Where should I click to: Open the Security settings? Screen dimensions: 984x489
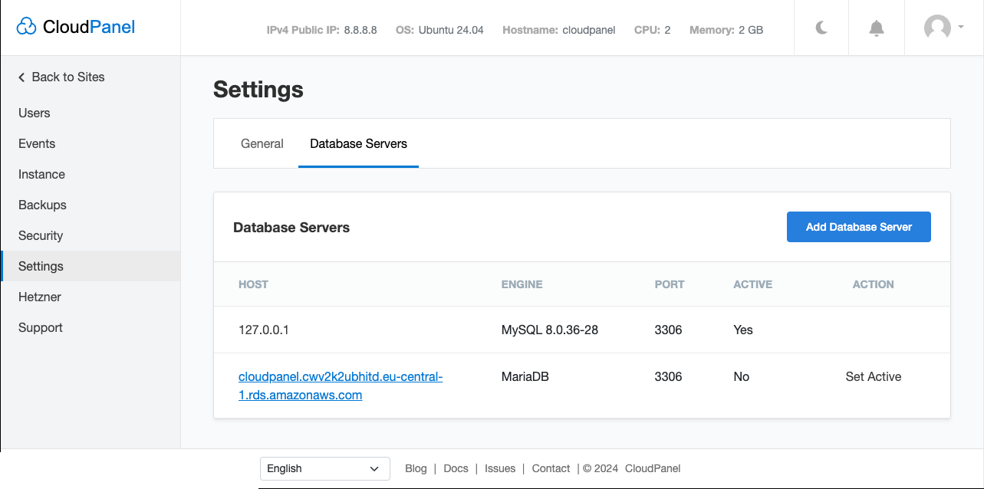[41, 235]
